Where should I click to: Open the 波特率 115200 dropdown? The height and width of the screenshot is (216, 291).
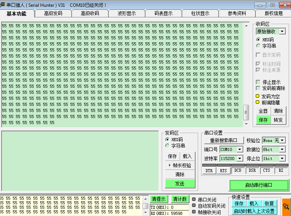239,159
